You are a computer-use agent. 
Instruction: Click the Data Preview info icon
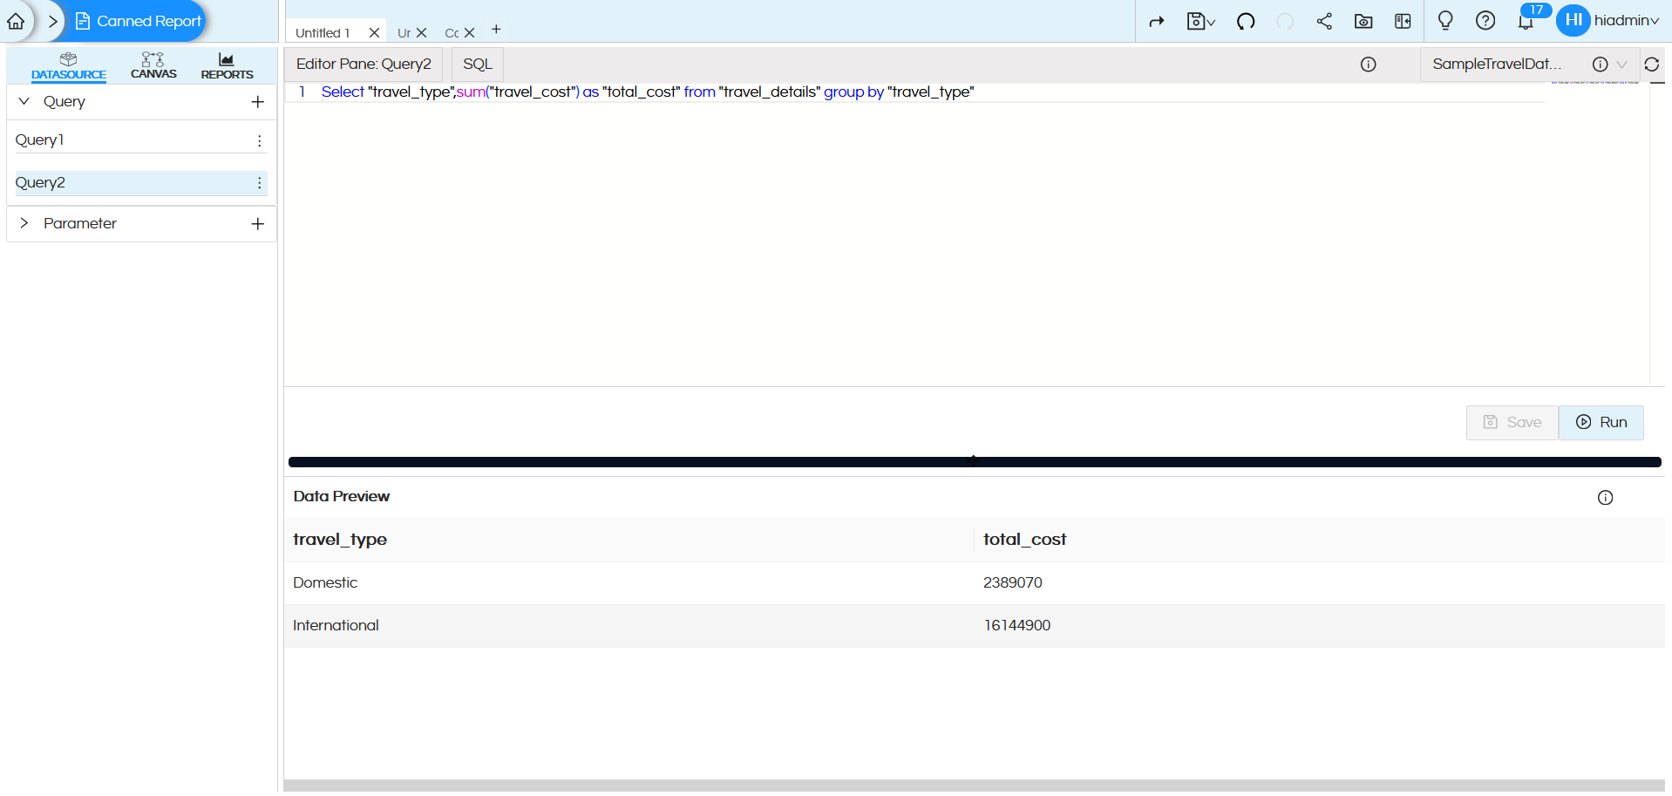(1605, 497)
